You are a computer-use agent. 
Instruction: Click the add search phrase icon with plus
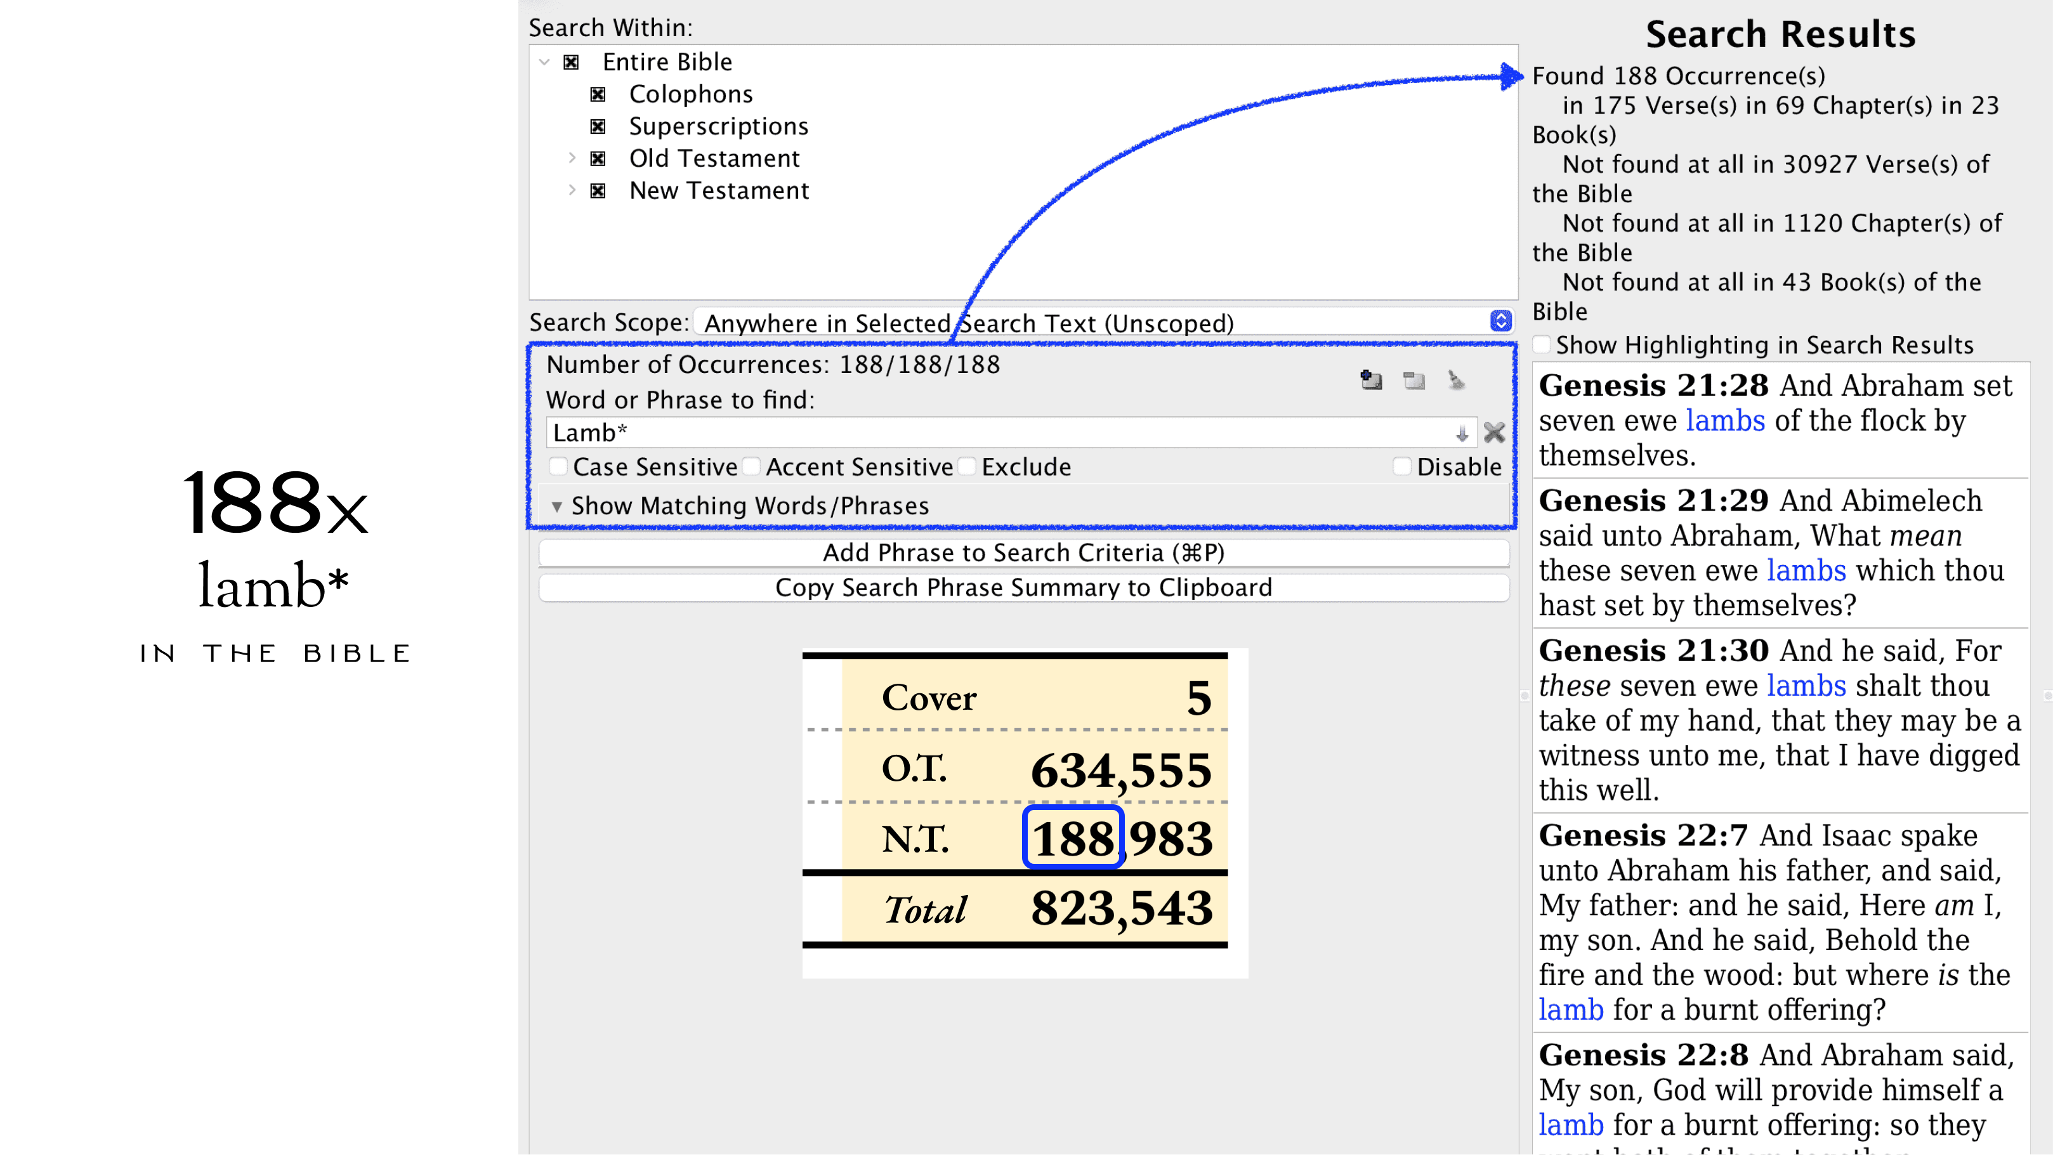click(x=1371, y=380)
